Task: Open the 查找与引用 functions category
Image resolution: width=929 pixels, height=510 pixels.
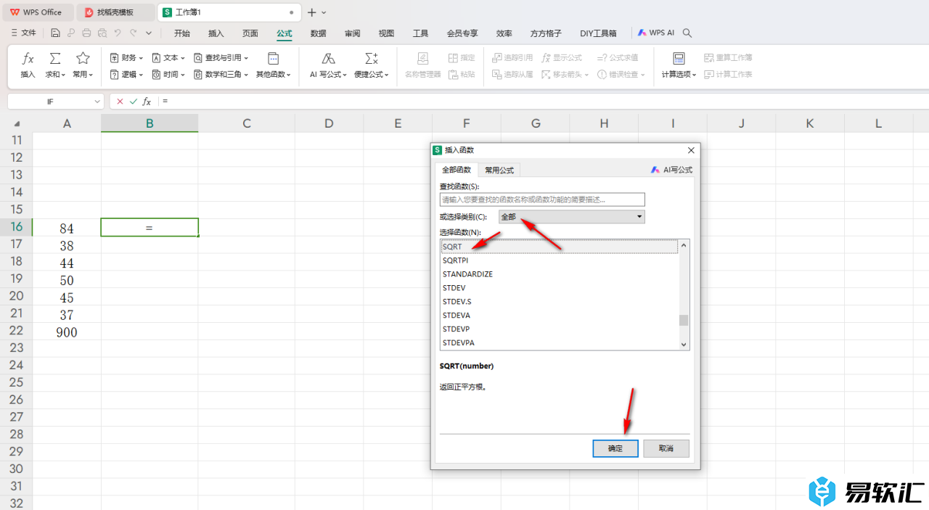Action: click(221, 57)
